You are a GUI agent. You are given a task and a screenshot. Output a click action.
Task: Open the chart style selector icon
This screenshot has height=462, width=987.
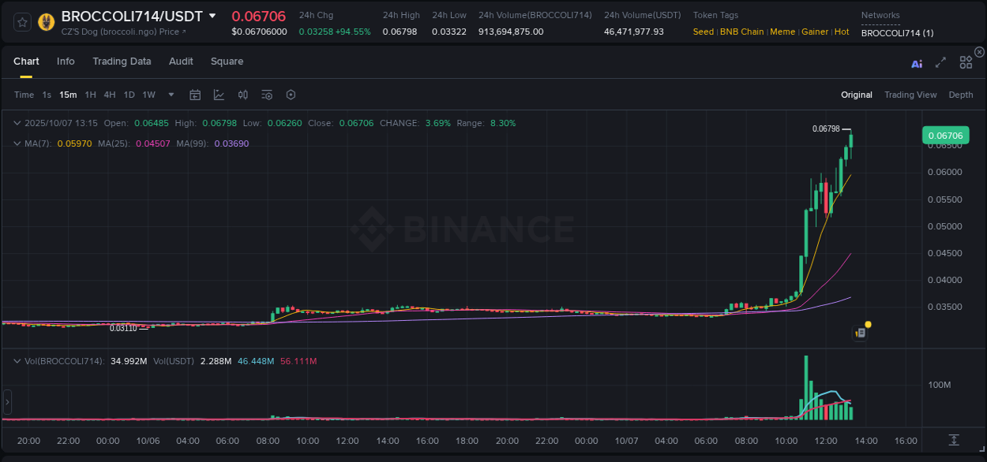point(219,94)
